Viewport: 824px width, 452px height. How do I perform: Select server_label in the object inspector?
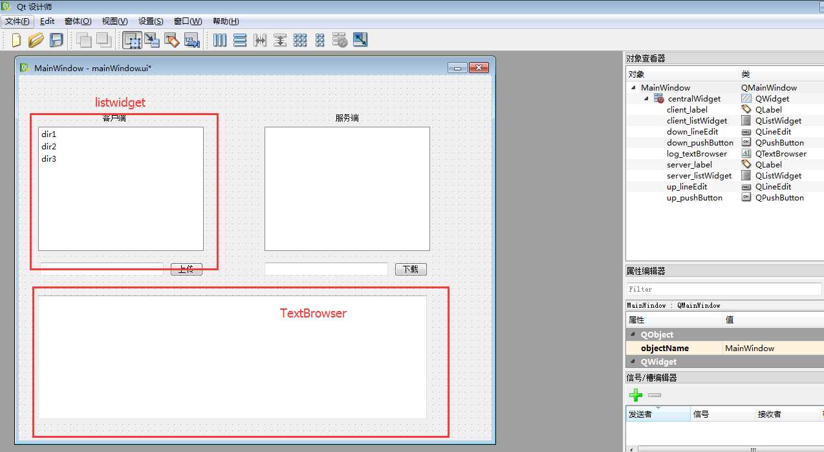(x=689, y=165)
